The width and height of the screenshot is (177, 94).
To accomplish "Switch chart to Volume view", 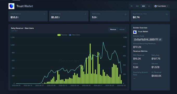I will [x=122, y=30].
